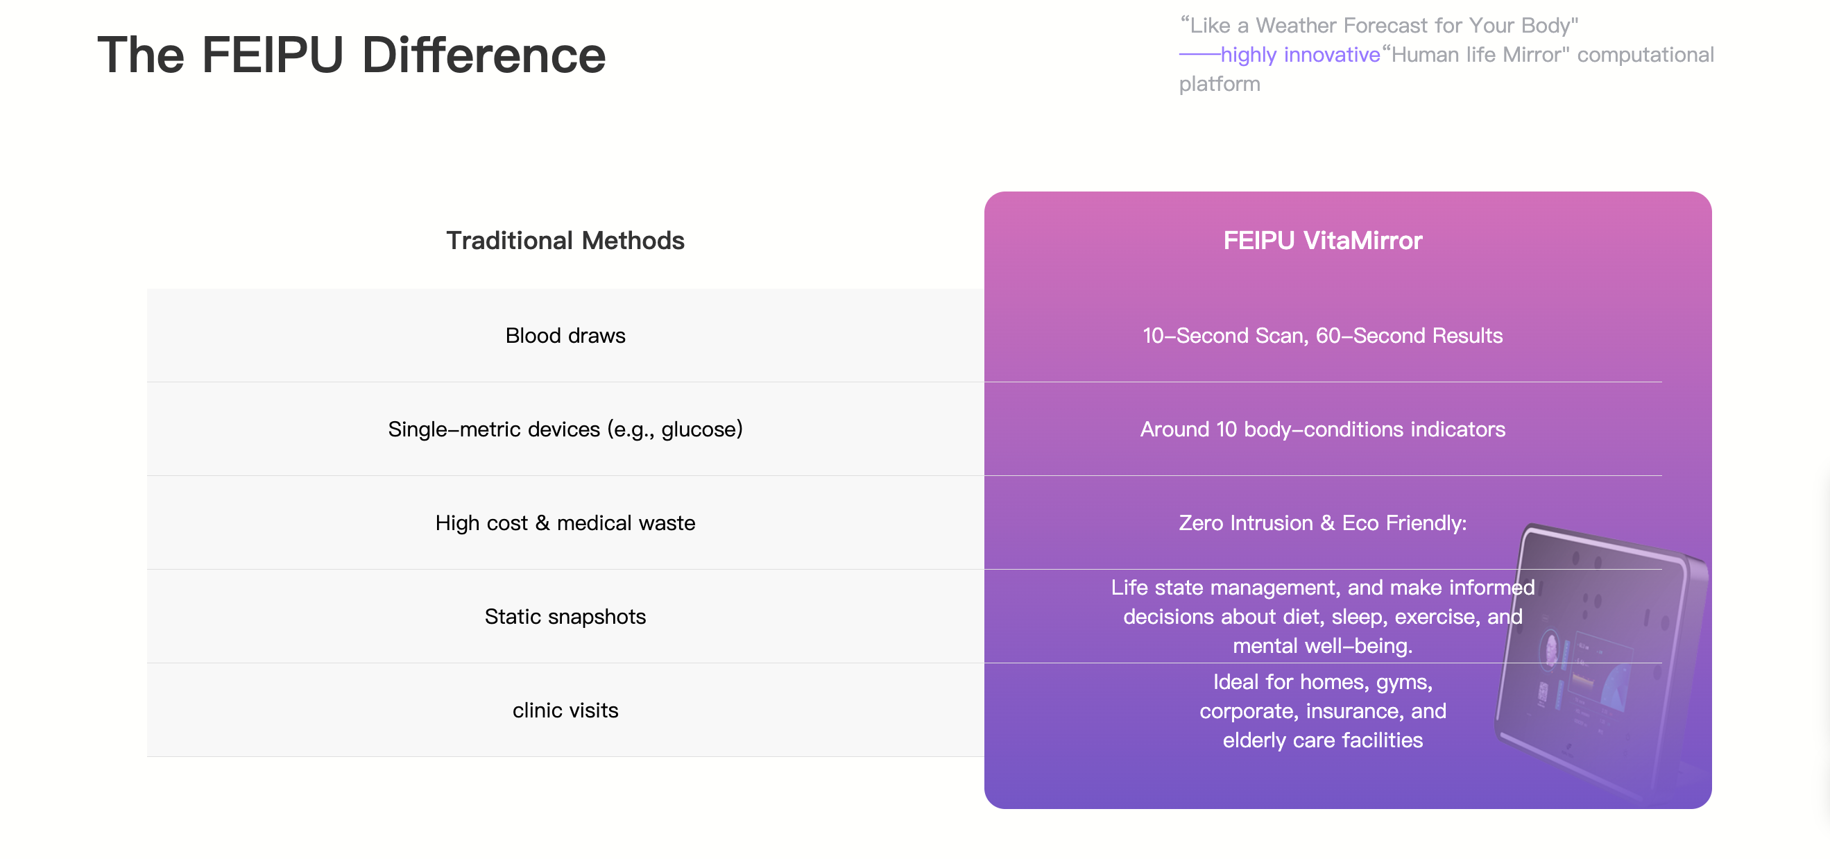
Task: Click the 'FEIPU VitaMirror' column header
Action: [x=1322, y=240]
